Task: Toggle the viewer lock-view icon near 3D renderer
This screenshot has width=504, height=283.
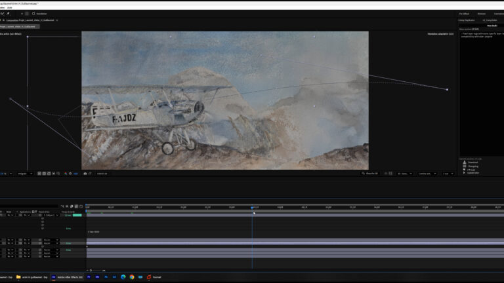Action: click(x=386, y=174)
